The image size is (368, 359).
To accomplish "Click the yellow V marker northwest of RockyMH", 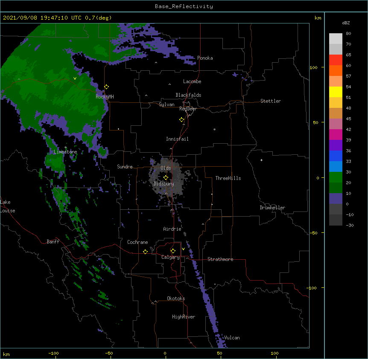I will tap(75, 78).
